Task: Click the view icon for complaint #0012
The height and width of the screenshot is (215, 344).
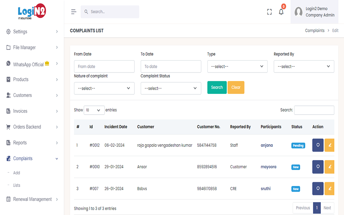Action: point(318,145)
